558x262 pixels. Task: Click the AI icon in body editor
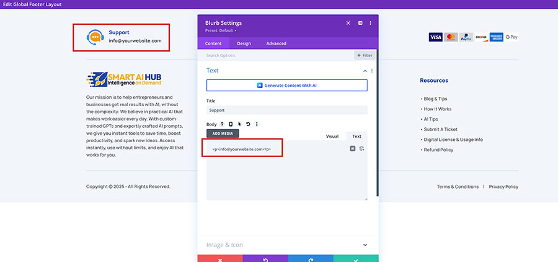[353, 148]
